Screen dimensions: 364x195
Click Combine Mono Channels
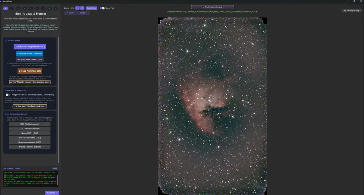tap(30, 54)
